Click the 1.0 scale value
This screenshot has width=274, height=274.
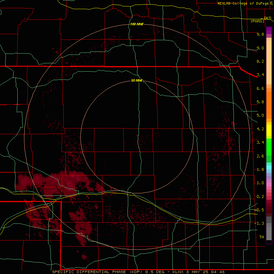pyautogui.click(x=260, y=183)
